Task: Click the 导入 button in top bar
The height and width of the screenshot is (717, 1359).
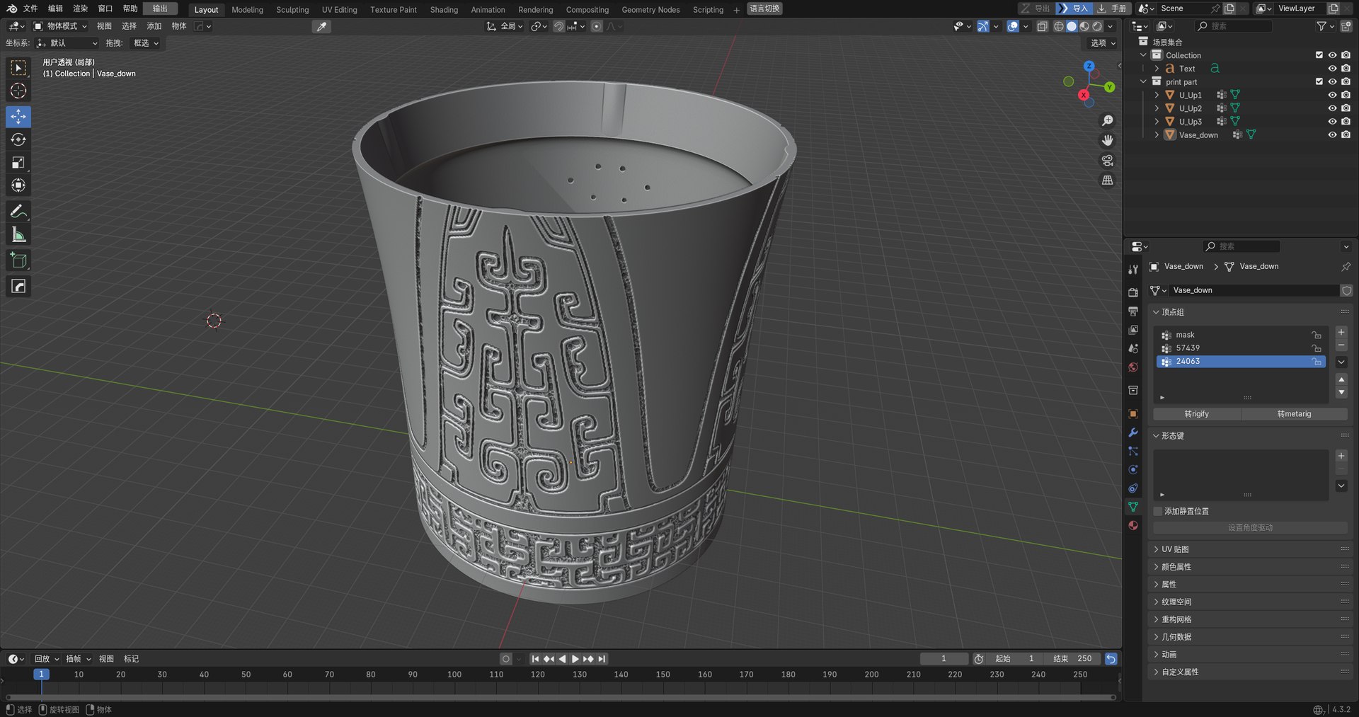Action: 1074,8
